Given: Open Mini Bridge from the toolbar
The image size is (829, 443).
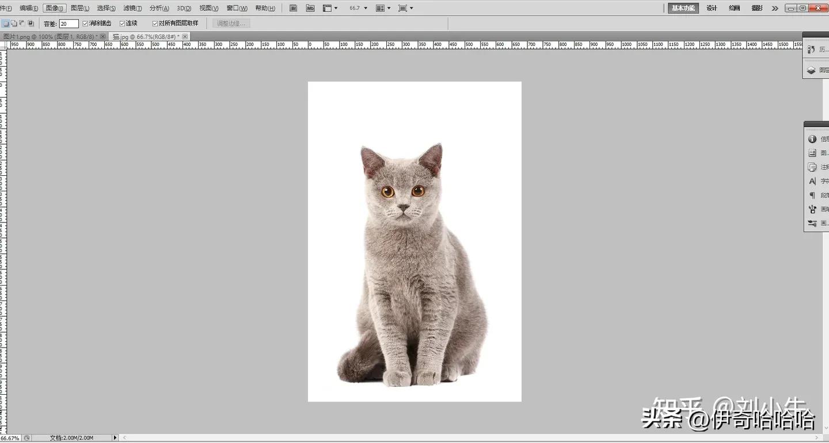Looking at the screenshot, I should 310,7.
